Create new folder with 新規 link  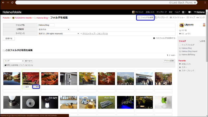(x=202, y=41)
